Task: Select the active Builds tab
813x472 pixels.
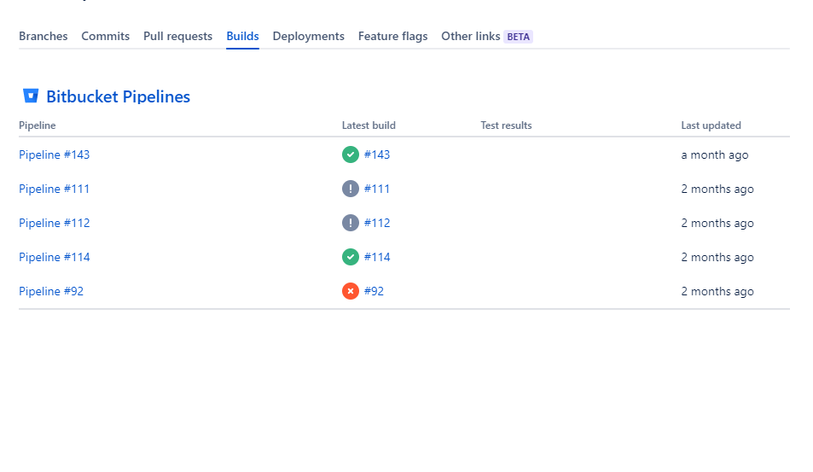Action: pos(242,37)
